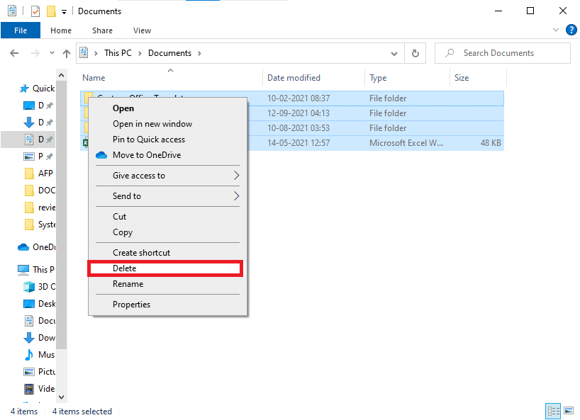Switch to large icons view
This screenshot has height=420, width=580.
coord(568,412)
